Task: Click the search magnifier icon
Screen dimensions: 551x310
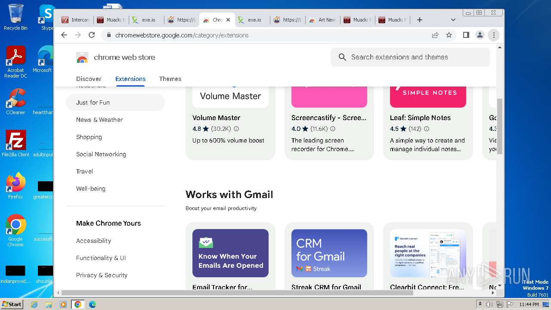Action: coord(342,57)
